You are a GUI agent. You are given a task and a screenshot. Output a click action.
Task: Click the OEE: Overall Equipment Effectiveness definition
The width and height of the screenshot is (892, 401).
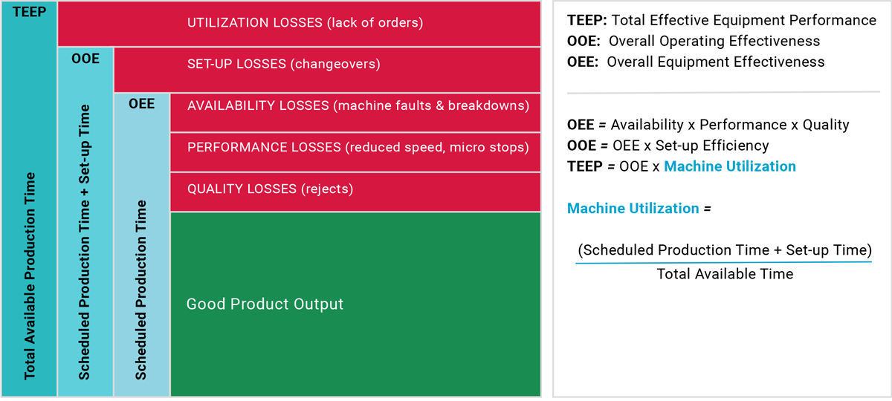point(696,62)
